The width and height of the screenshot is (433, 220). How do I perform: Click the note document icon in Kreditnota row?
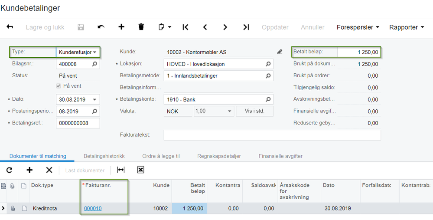click(x=24, y=208)
